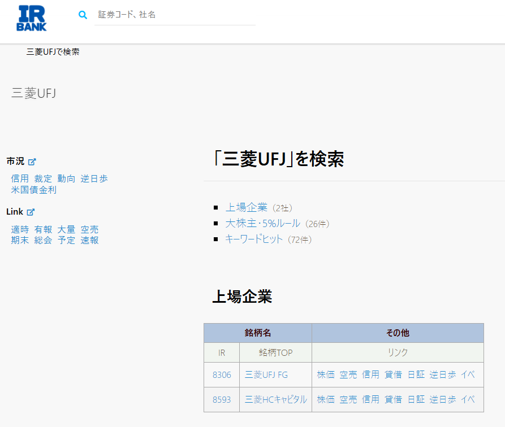Image resolution: width=505 pixels, height=427 pixels.
Task: Jump to 上場企業 results section
Action: [247, 207]
